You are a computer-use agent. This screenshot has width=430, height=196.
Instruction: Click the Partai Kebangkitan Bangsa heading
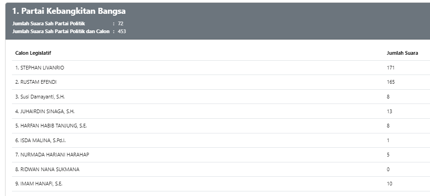68,12
